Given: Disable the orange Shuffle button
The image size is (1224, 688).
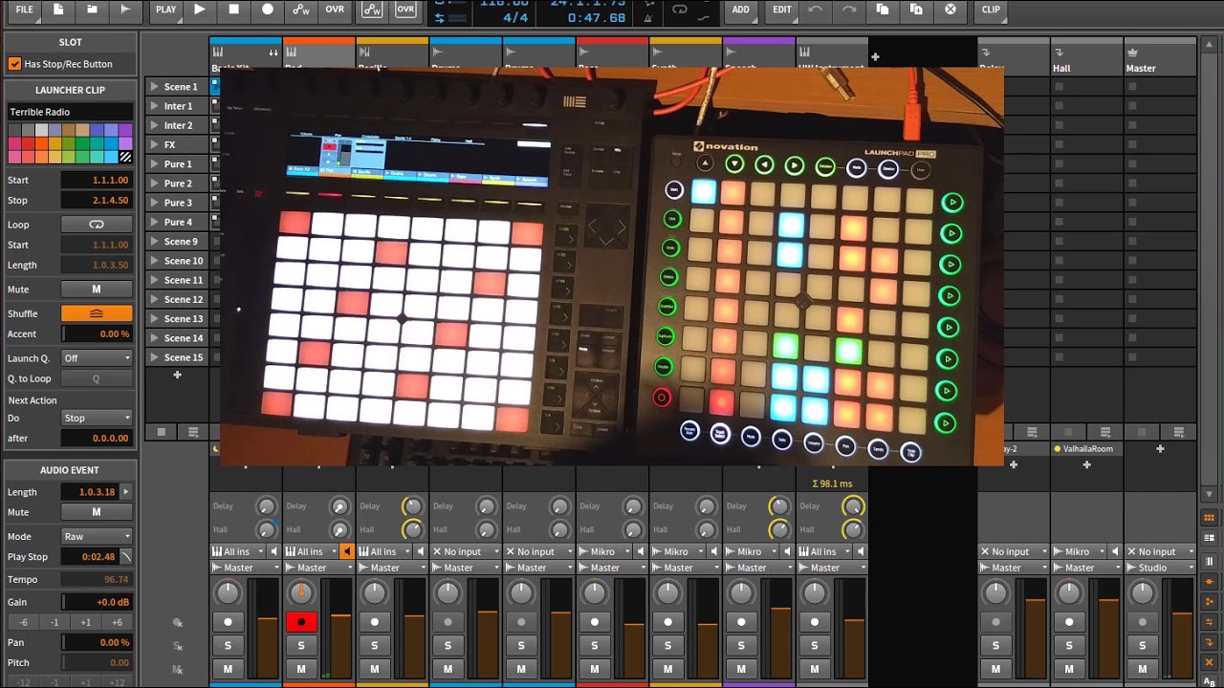Looking at the screenshot, I should coord(97,313).
